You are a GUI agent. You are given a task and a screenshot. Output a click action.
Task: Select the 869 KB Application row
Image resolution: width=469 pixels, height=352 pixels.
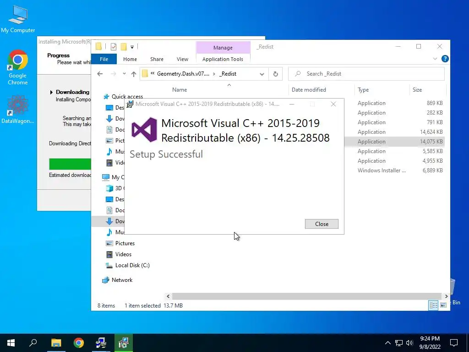click(394, 103)
